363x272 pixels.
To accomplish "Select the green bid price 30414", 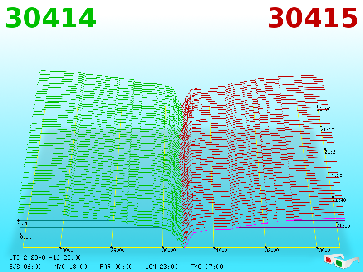I will [x=51, y=18].
